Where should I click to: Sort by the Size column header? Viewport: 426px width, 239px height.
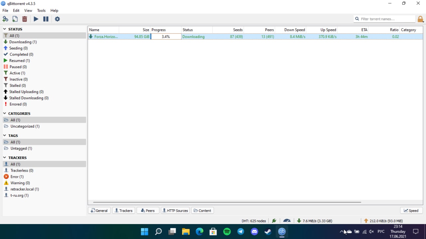click(134, 30)
